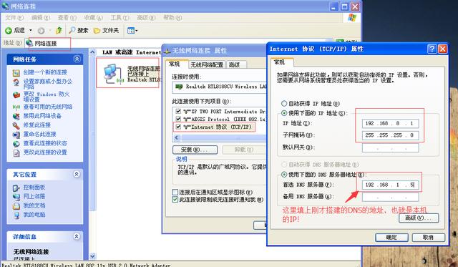Click the Repair this connection icon

pos(16,125)
